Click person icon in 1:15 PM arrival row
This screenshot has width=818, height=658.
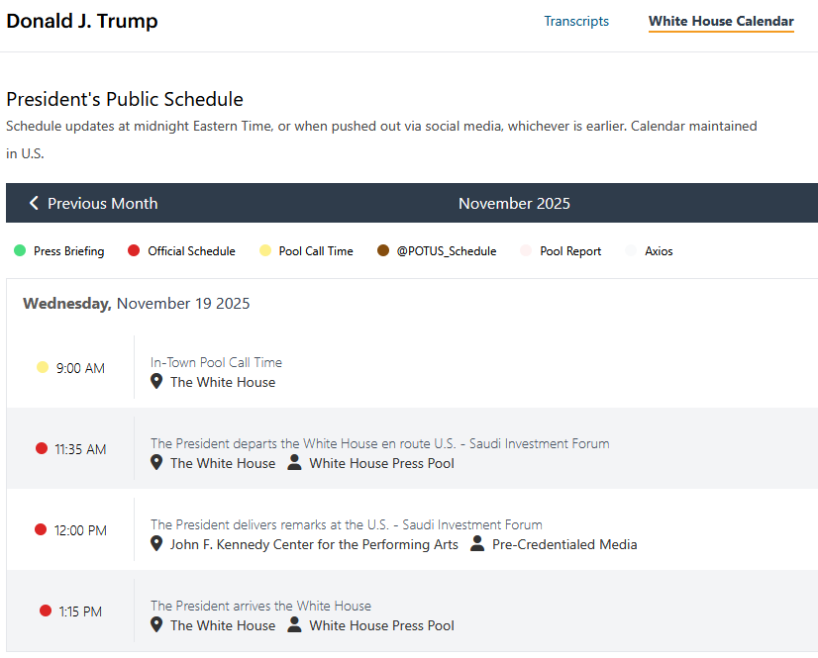[294, 625]
